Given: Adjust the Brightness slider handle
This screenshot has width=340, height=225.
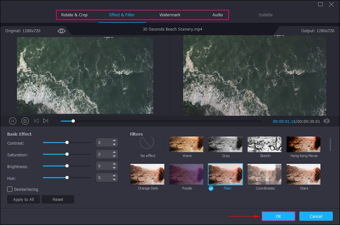Looking at the screenshot, I should [x=67, y=166].
